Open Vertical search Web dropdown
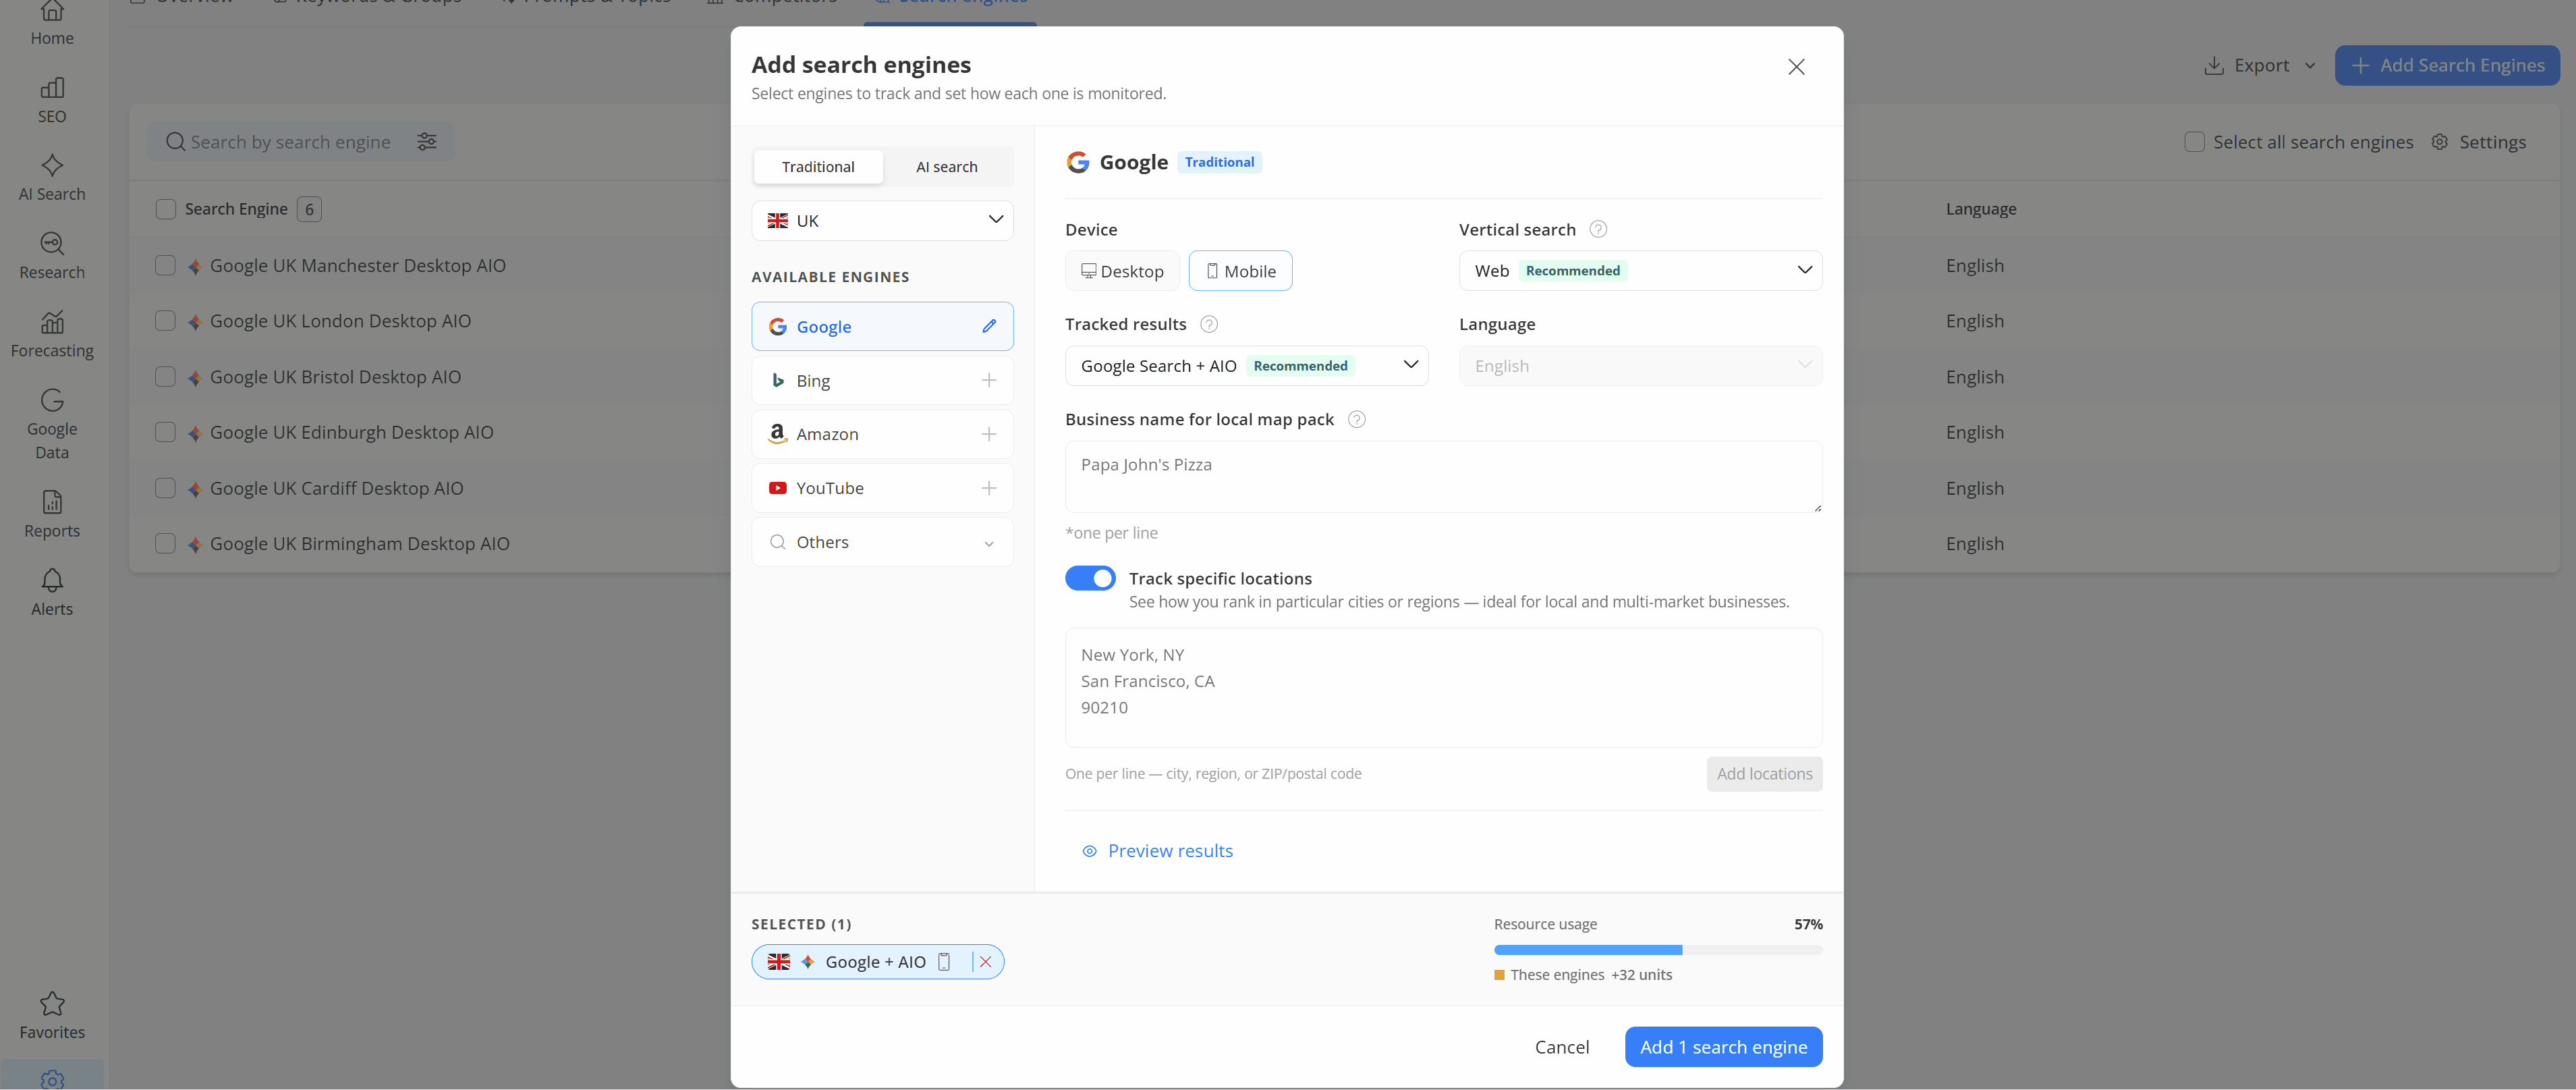Image resolution: width=2576 pixels, height=1090 pixels. pos(1640,270)
